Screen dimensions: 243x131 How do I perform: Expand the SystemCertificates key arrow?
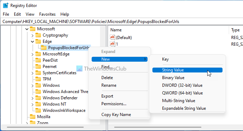[32, 73]
